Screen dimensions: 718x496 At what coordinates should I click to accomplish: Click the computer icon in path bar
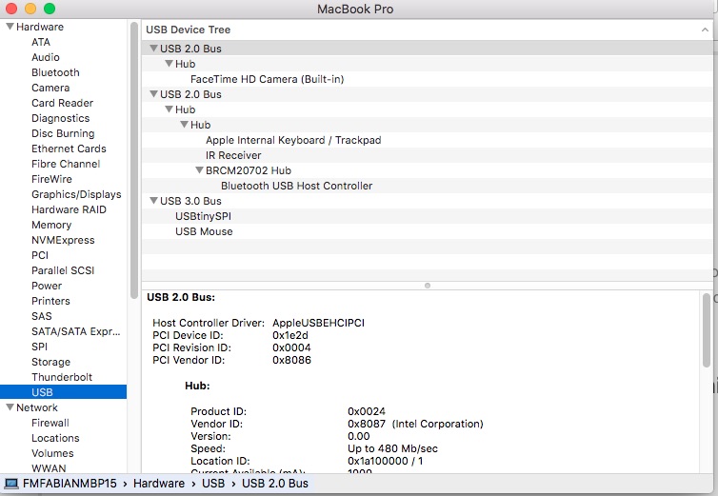pyautogui.click(x=11, y=484)
